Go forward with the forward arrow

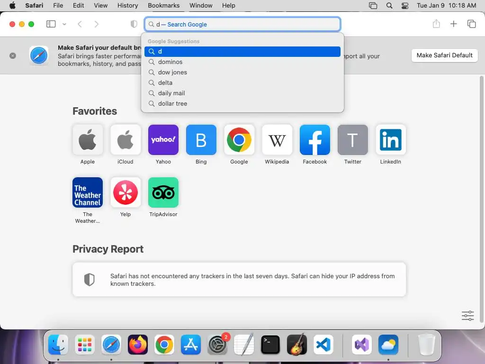point(96,24)
